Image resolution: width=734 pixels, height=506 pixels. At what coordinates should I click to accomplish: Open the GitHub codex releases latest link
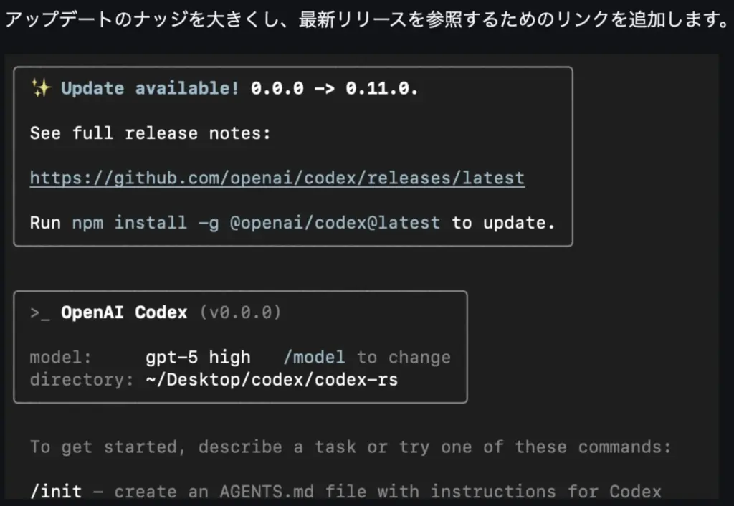pos(277,178)
